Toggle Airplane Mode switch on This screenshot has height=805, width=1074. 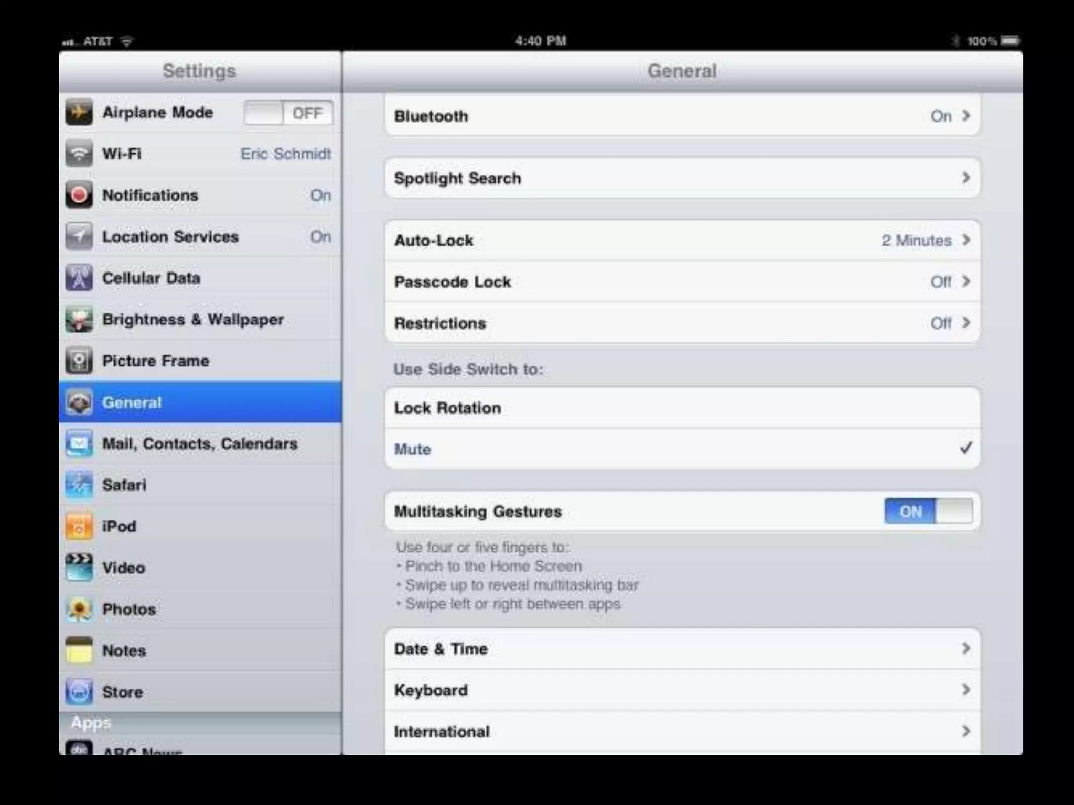pyautogui.click(x=288, y=113)
